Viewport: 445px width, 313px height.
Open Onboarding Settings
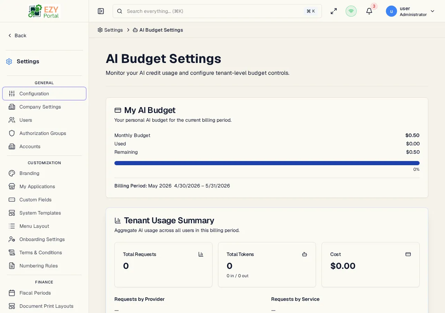[x=44, y=239]
